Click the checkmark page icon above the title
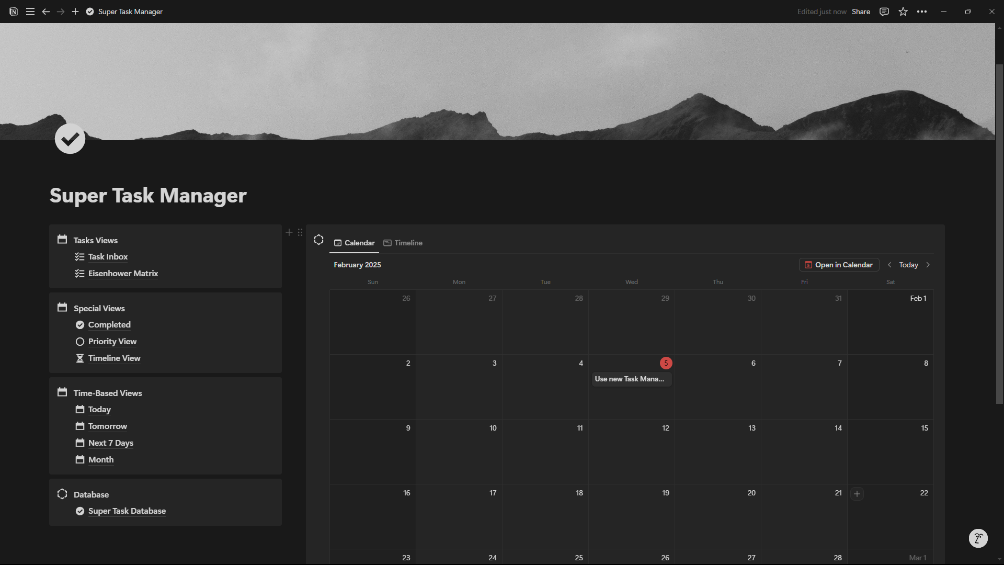1004x565 pixels. pyautogui.click(x=70, y=138)
